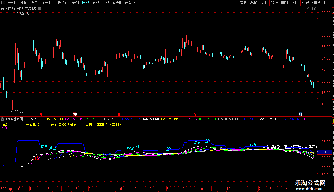
Task: Activate the 画线 drawing tools button
Action: [x=285, y=3]
